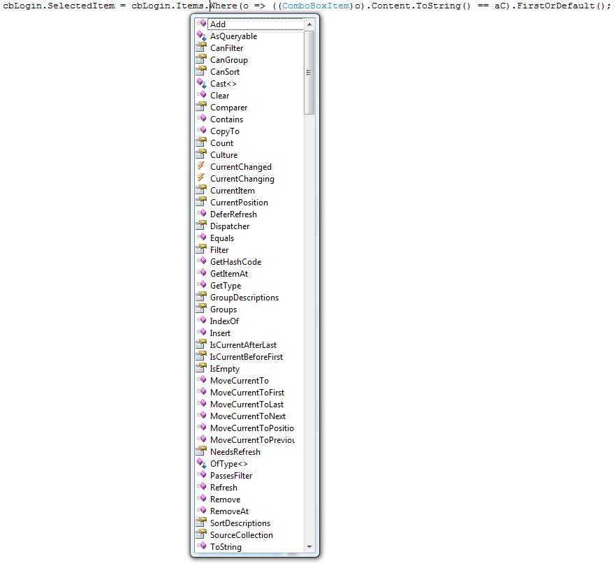616x568 pixels.
Task: Pick MoveCurrentToLast in the list
Action: click(247, 404)
